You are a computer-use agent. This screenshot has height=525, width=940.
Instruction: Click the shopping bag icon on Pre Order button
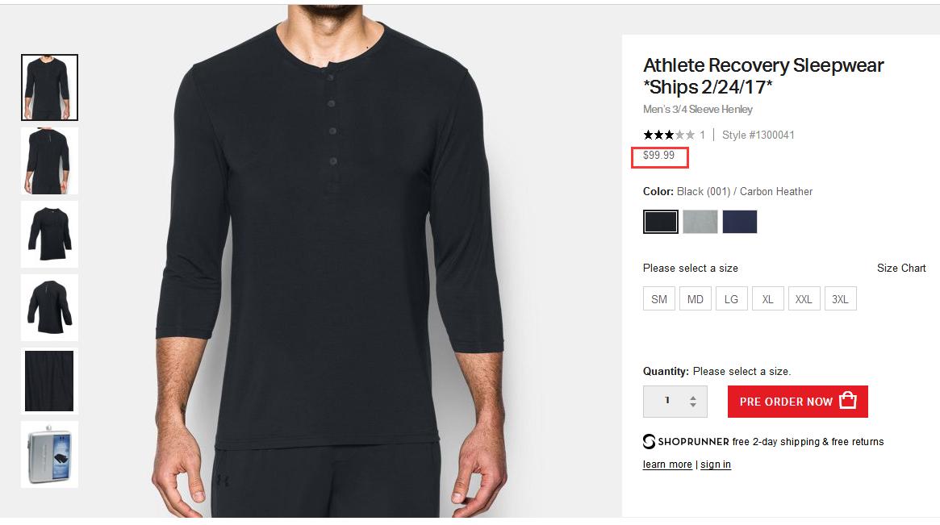(847, 401)
